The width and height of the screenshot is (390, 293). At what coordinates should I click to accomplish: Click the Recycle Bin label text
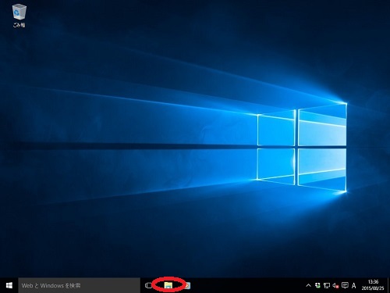click(19, 25)
